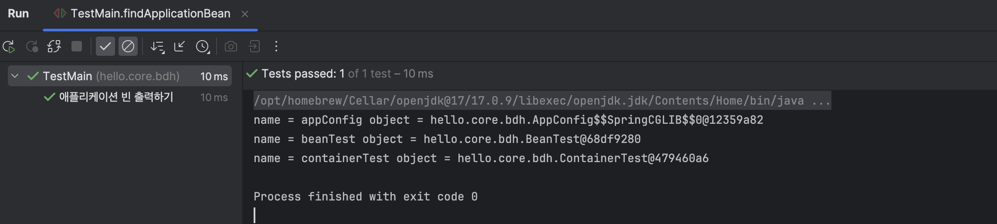Expand the folded java command line
Viewport: 997px width, 224px height.
[821, 101]
